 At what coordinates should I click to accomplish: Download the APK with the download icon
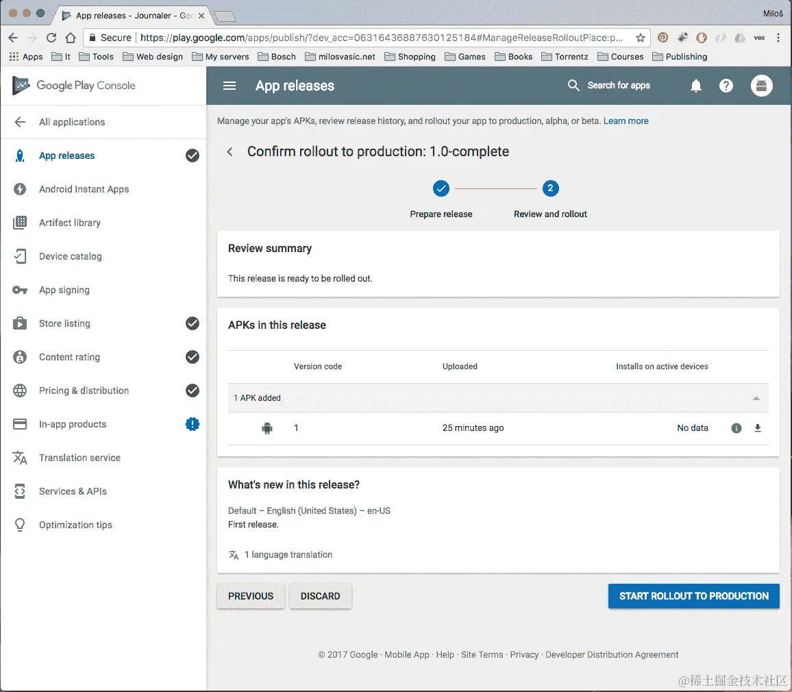758,428
